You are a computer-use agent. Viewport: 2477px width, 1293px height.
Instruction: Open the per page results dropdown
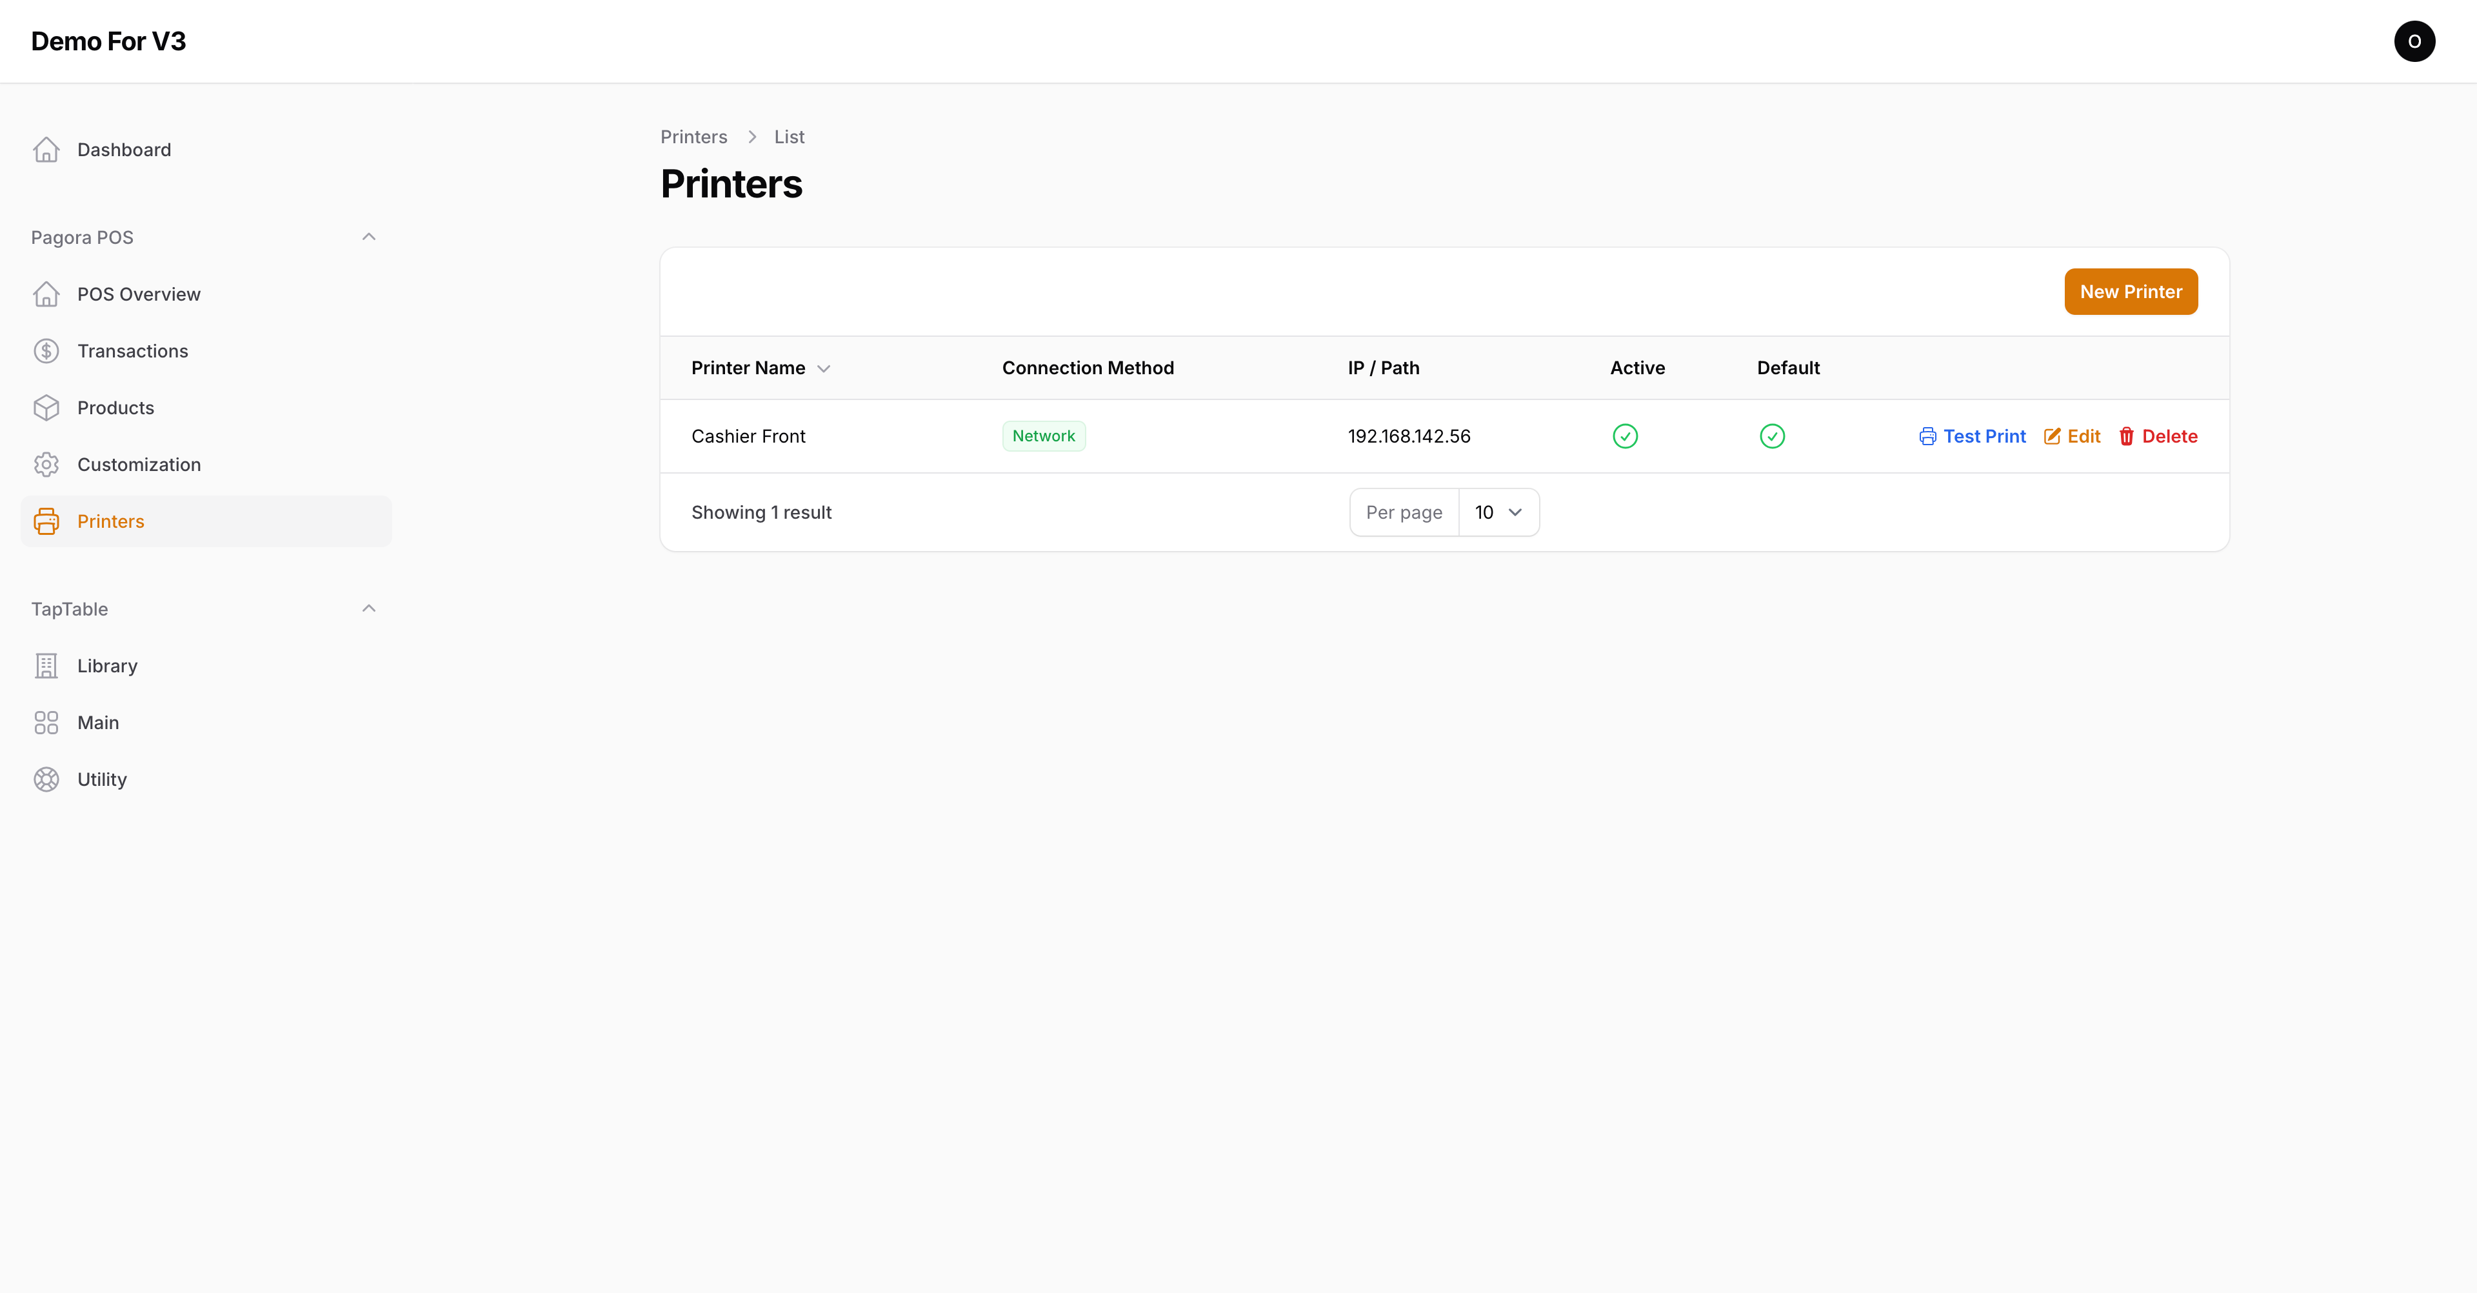tap(1498, 512)
